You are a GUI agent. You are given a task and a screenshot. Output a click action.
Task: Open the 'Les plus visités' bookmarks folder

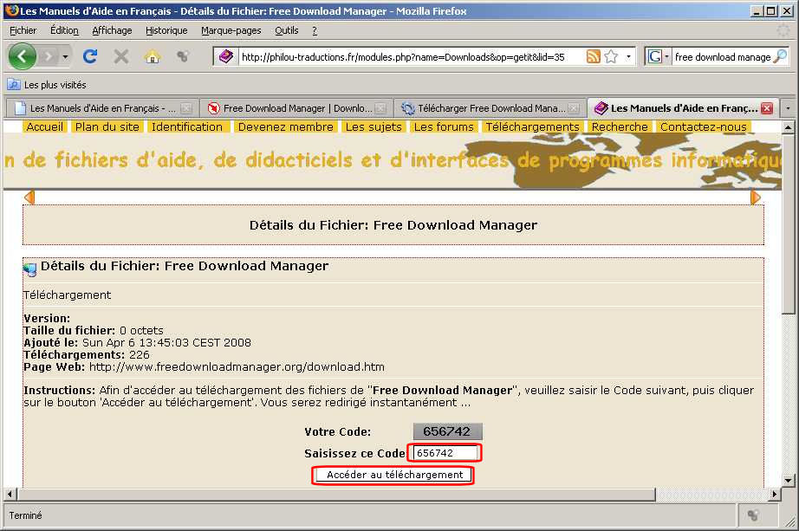(x=47, y=85)
